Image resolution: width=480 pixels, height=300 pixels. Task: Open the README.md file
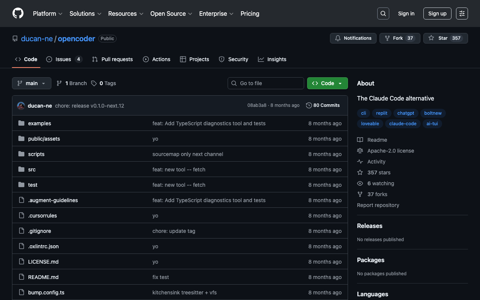pos(43,277)
